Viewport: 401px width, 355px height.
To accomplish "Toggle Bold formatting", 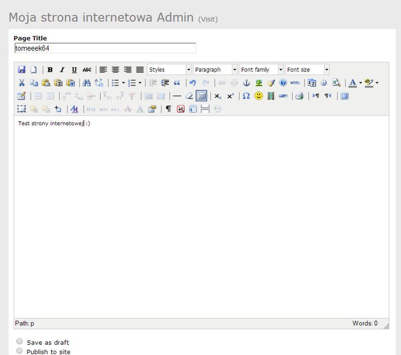I will coord(50,69).
